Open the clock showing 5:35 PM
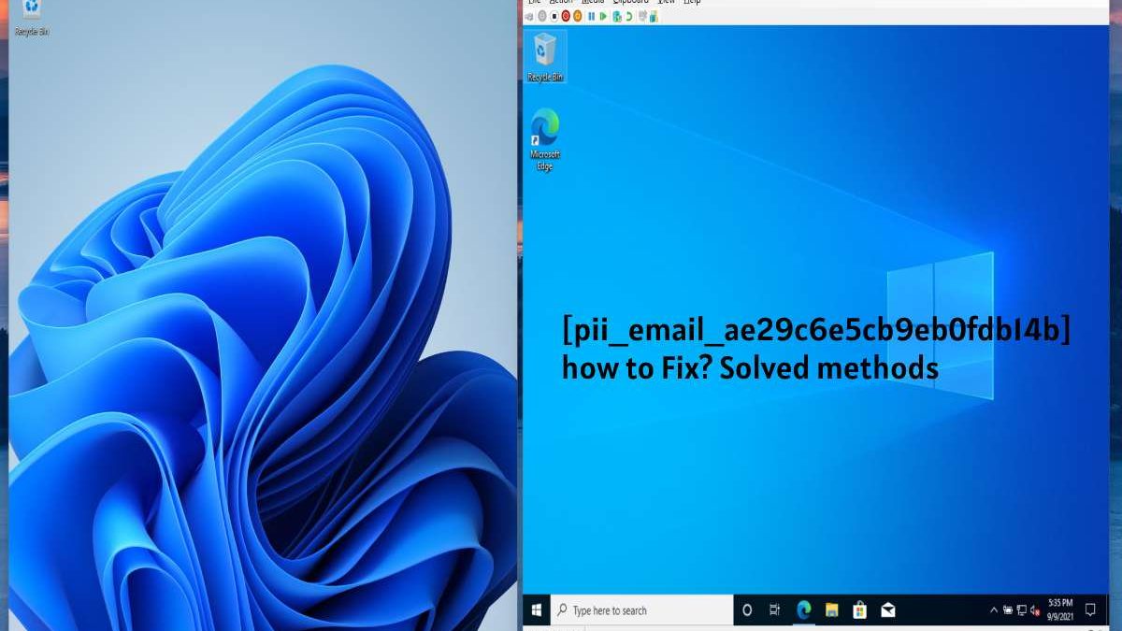The image size is (1122, 631). (x=1060, y=610)
